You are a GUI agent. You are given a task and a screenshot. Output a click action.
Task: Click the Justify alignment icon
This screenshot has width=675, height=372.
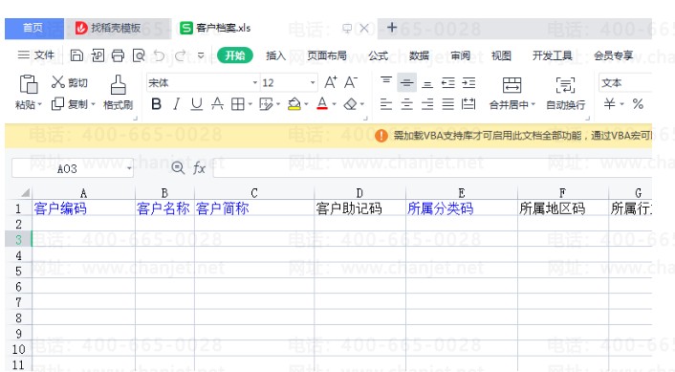tap(448, 104)
